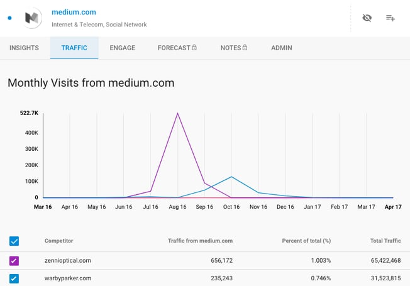
Task: Click the Monthly Visits from medium.com heading
Action: [91, 83]
